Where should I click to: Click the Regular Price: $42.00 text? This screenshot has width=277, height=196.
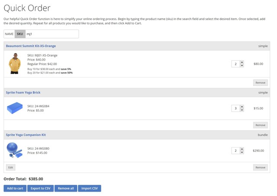(42, 64)
